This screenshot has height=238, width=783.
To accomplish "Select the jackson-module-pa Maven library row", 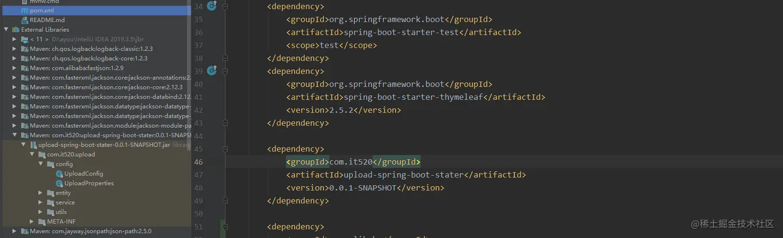I will click(96, 126).
